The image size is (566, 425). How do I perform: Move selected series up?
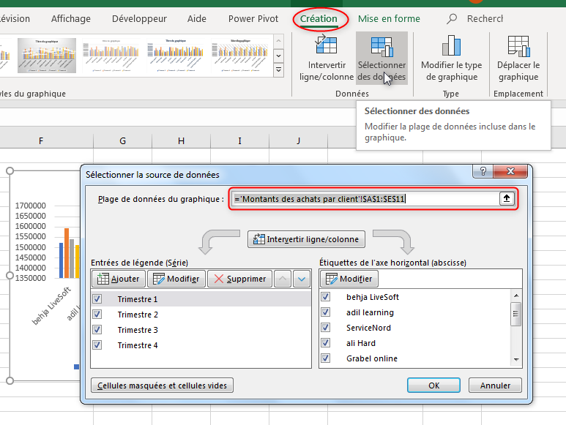pos(283,279)
